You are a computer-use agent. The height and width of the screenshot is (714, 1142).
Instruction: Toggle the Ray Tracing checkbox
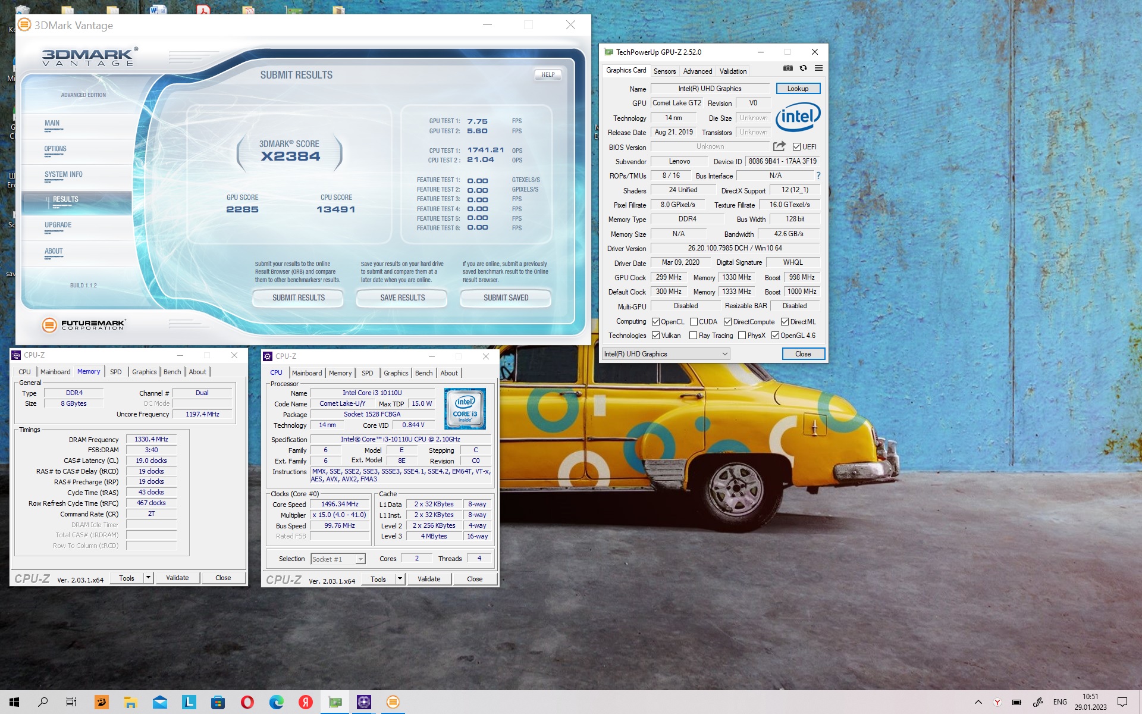(x=693, y=336)
